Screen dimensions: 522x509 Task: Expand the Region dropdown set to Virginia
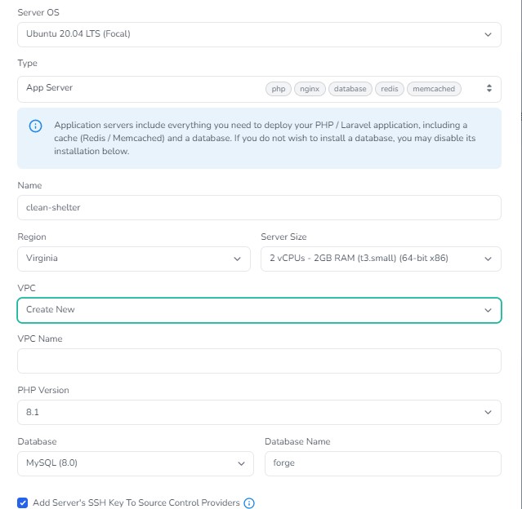[134, 259]
